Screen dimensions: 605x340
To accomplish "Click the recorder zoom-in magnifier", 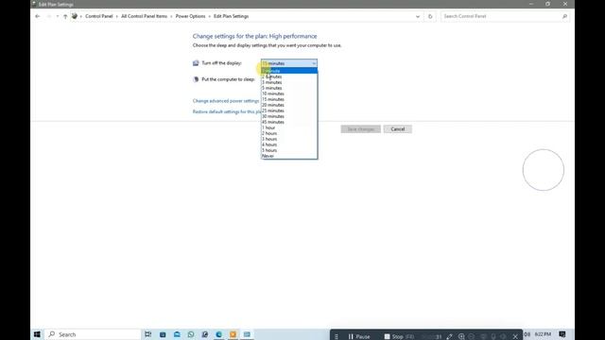I will click(461, 336).
